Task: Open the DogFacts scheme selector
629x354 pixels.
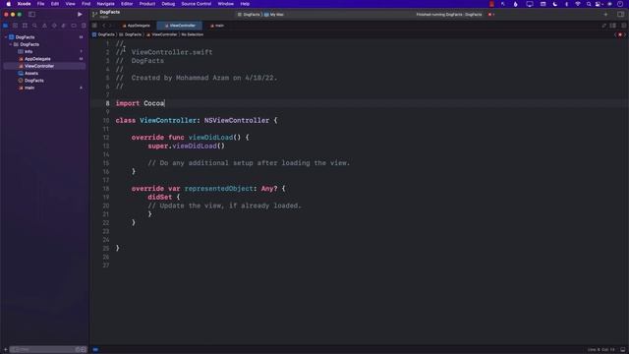Action: click(249, 15)
